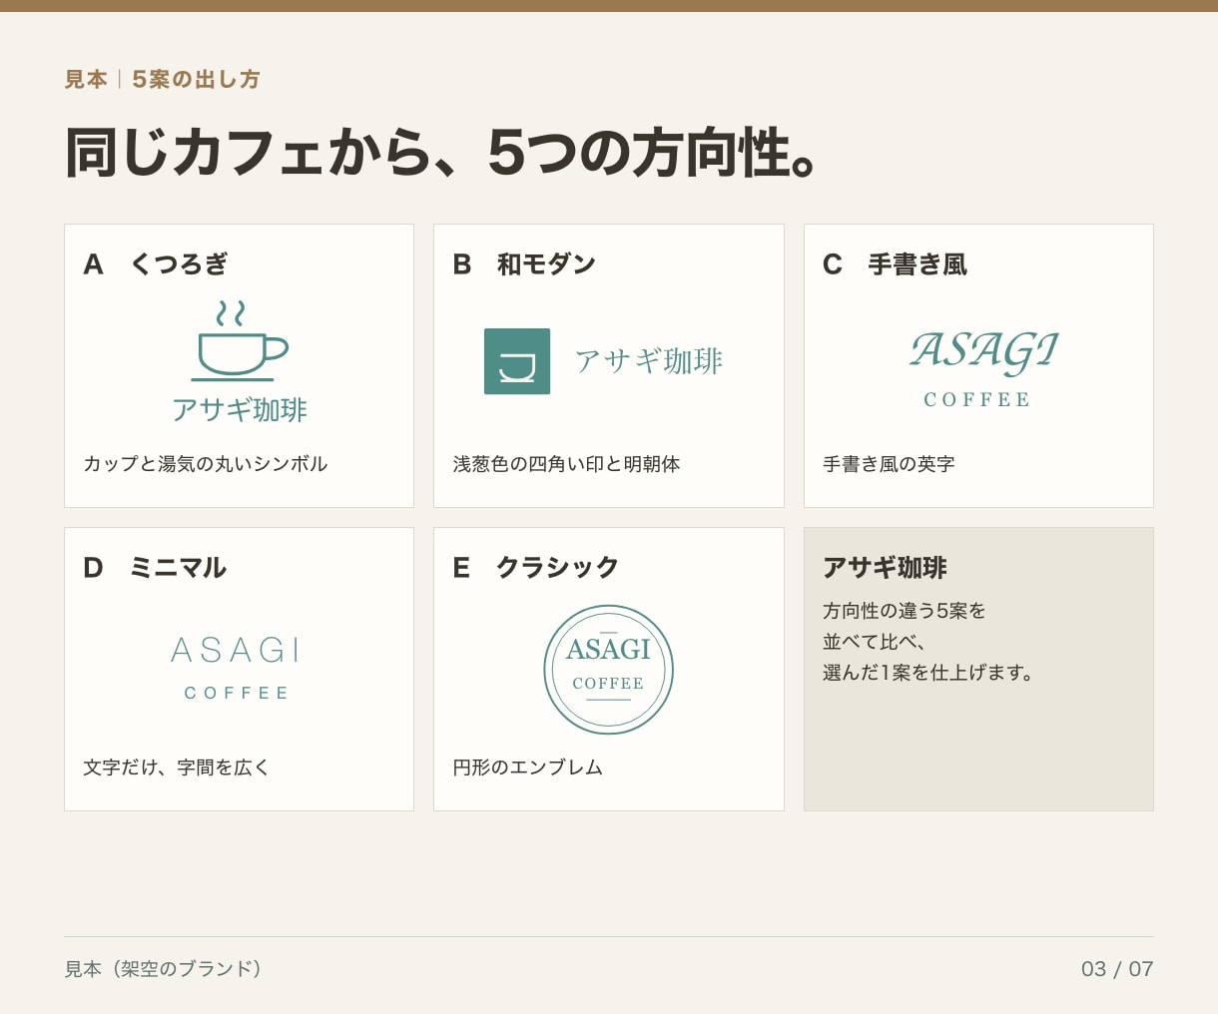Select the heading "B 和モダン"
1218x1014 pixels.
pyautogui.click(x=524, y=264)
